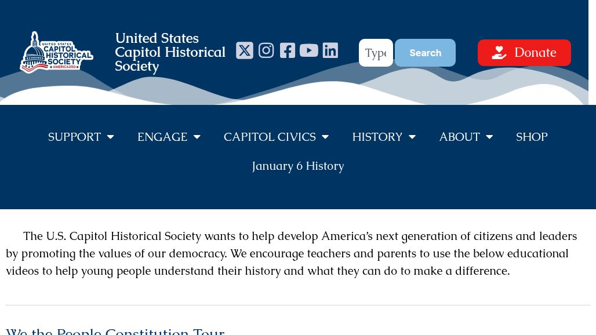The height and width of the screenshot is (335, 596).
Task: Expand the CAPITOL CIVICS menu arrow
Action: pos(325,137)
